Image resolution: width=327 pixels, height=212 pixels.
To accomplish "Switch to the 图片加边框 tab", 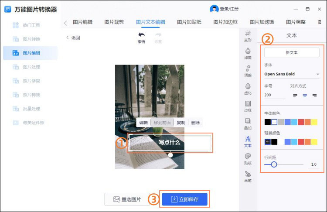I will tap(225, 22).
